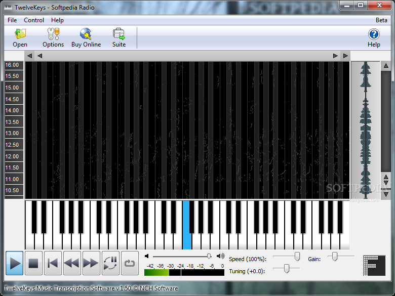Screen dimensions: 395x296
Task: Click the 14.50 time marker
Action: click(x=12, y=99)
